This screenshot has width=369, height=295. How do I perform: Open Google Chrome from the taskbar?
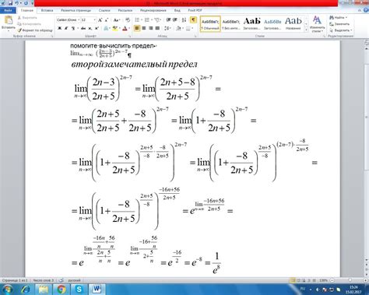coord(61,289)
